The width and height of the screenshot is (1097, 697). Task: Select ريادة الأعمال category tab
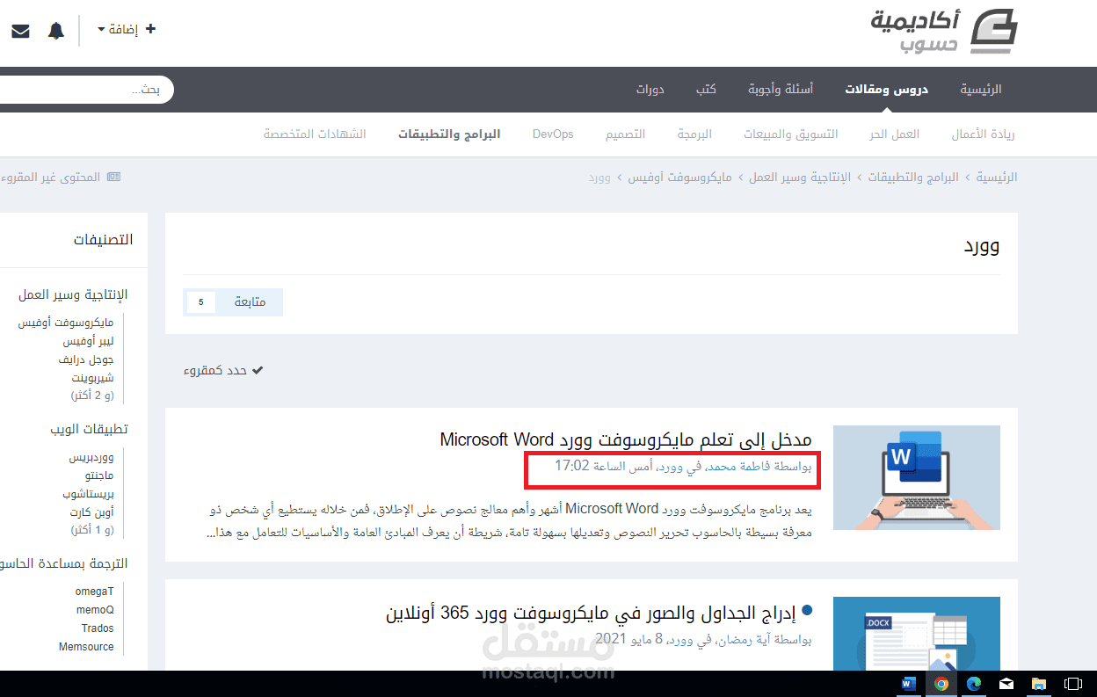983,134
